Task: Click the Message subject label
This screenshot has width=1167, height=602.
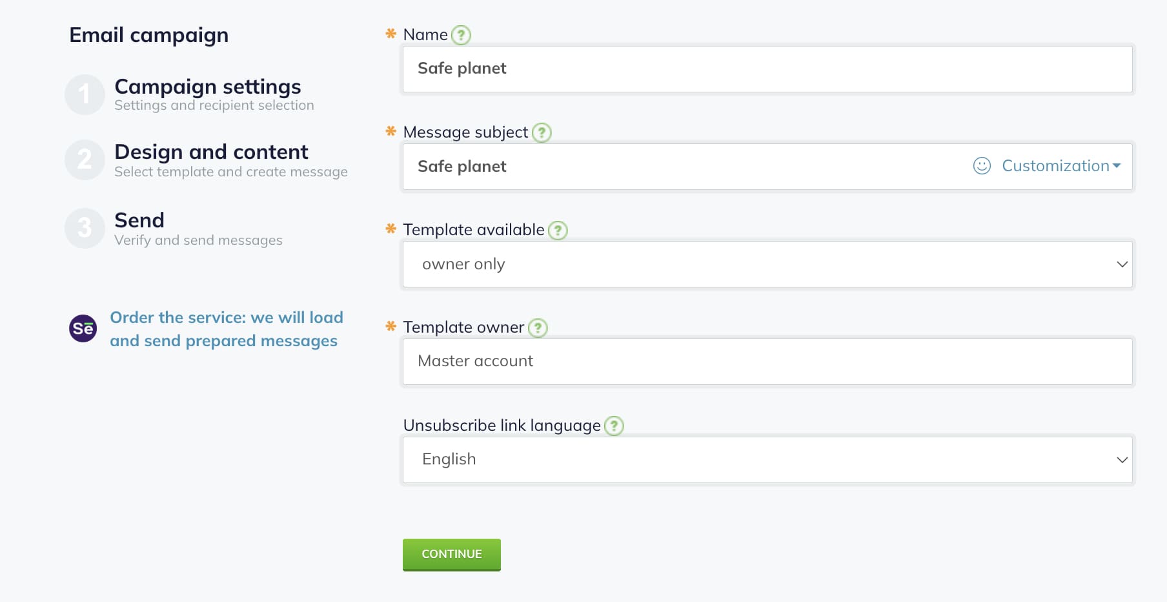Action: click(465, 132)
